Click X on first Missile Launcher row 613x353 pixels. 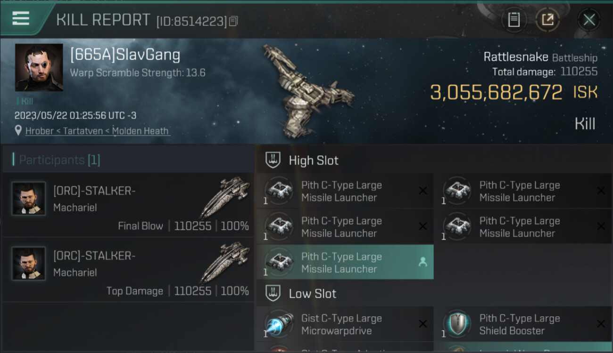click(422, 191)
